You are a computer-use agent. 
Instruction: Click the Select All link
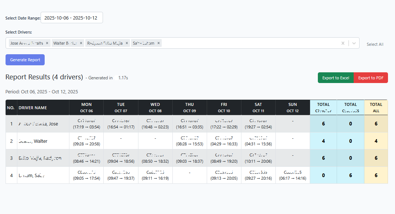[x=375, y=44]
